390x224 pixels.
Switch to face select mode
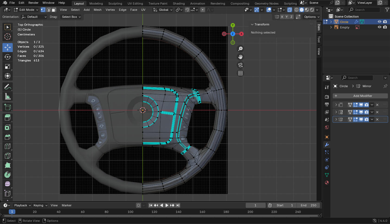click(x=54, y=10)
